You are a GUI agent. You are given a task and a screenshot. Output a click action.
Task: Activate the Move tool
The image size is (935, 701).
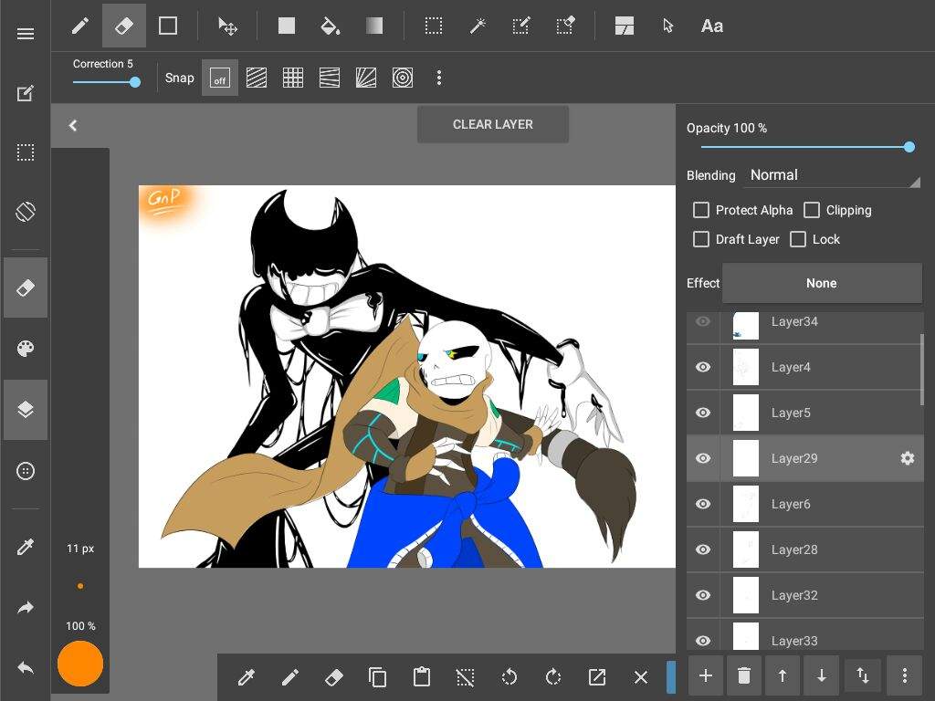(x=227, y=26)
